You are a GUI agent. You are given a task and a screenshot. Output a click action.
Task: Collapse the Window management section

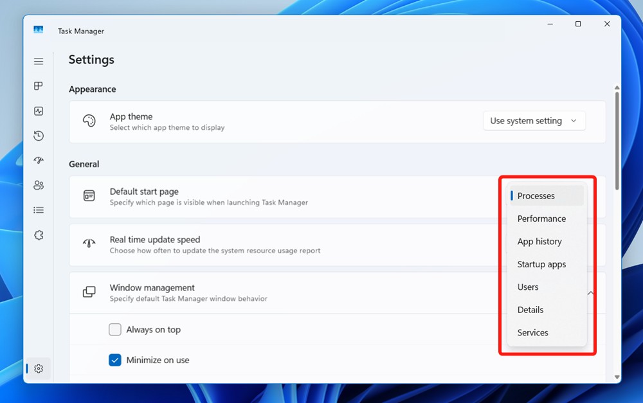coord(590,293)
